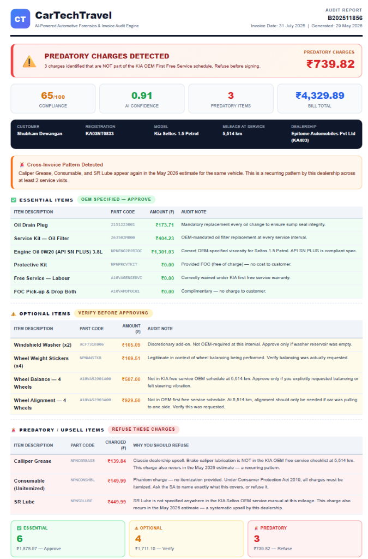Click the Cross-Invoice Pattern Detected title

coord(65,165)
